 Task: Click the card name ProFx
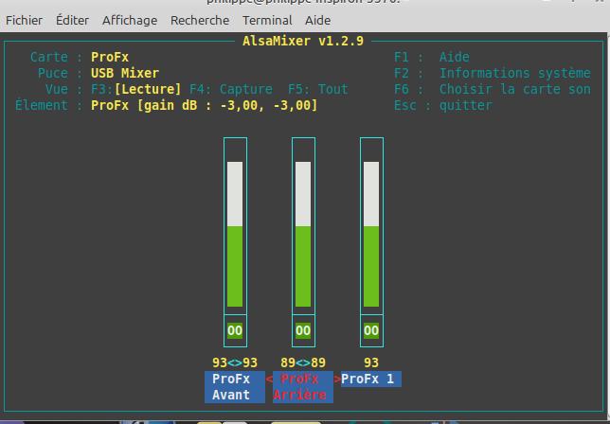(x=110, y=57)
